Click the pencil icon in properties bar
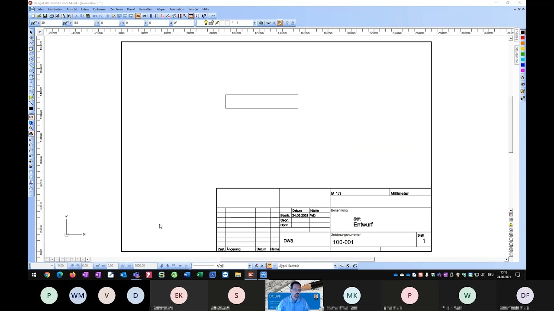The image size is (554, 311). (x=217, y=23)
